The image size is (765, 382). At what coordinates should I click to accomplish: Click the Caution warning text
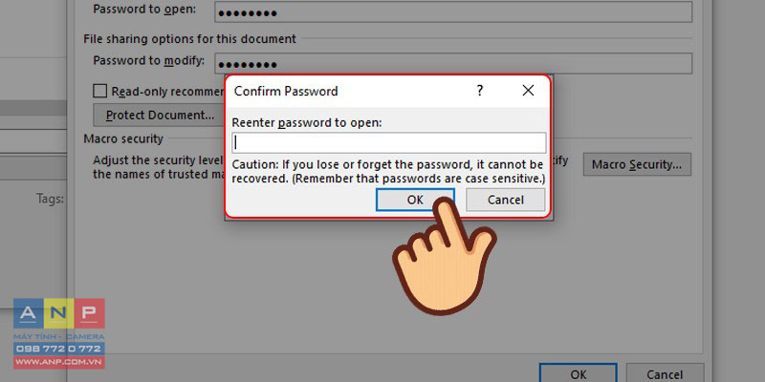[388, 172]
